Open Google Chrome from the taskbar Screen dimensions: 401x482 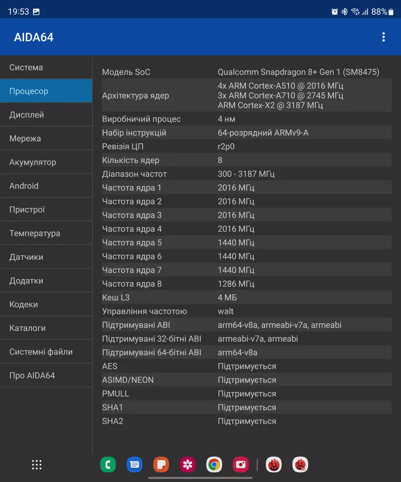pyautogui.click(x=214, y=465)
